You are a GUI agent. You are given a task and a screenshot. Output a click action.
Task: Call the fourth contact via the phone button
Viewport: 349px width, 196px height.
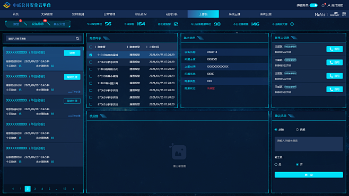(x=334, y=89)
